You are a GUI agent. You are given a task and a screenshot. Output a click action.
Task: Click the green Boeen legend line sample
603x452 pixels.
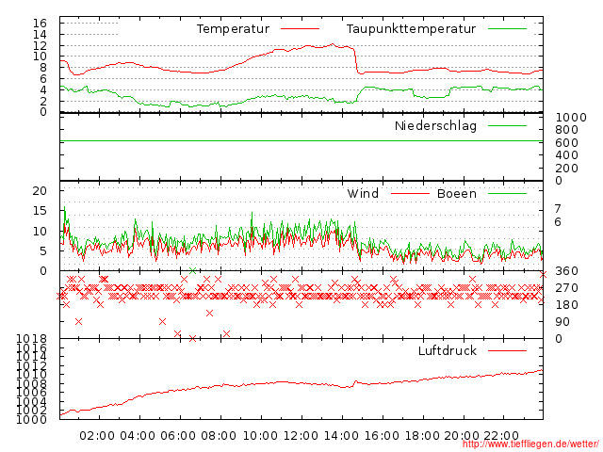[x=507, y=194]
